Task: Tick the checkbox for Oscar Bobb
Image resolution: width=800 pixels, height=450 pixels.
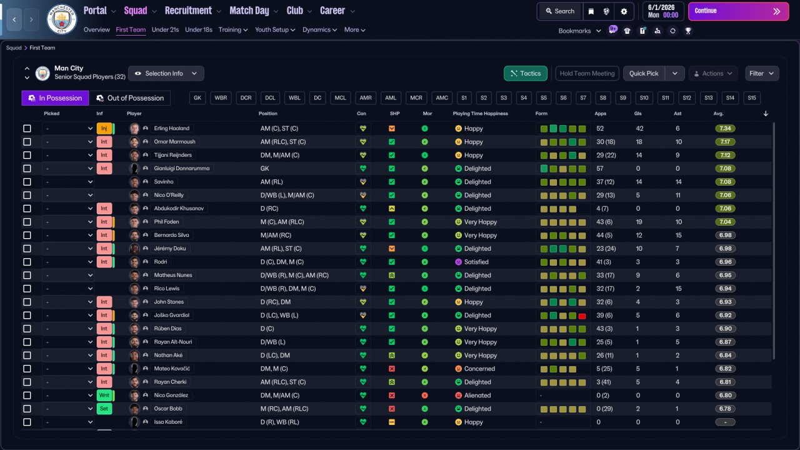Action: pos(27,409)
